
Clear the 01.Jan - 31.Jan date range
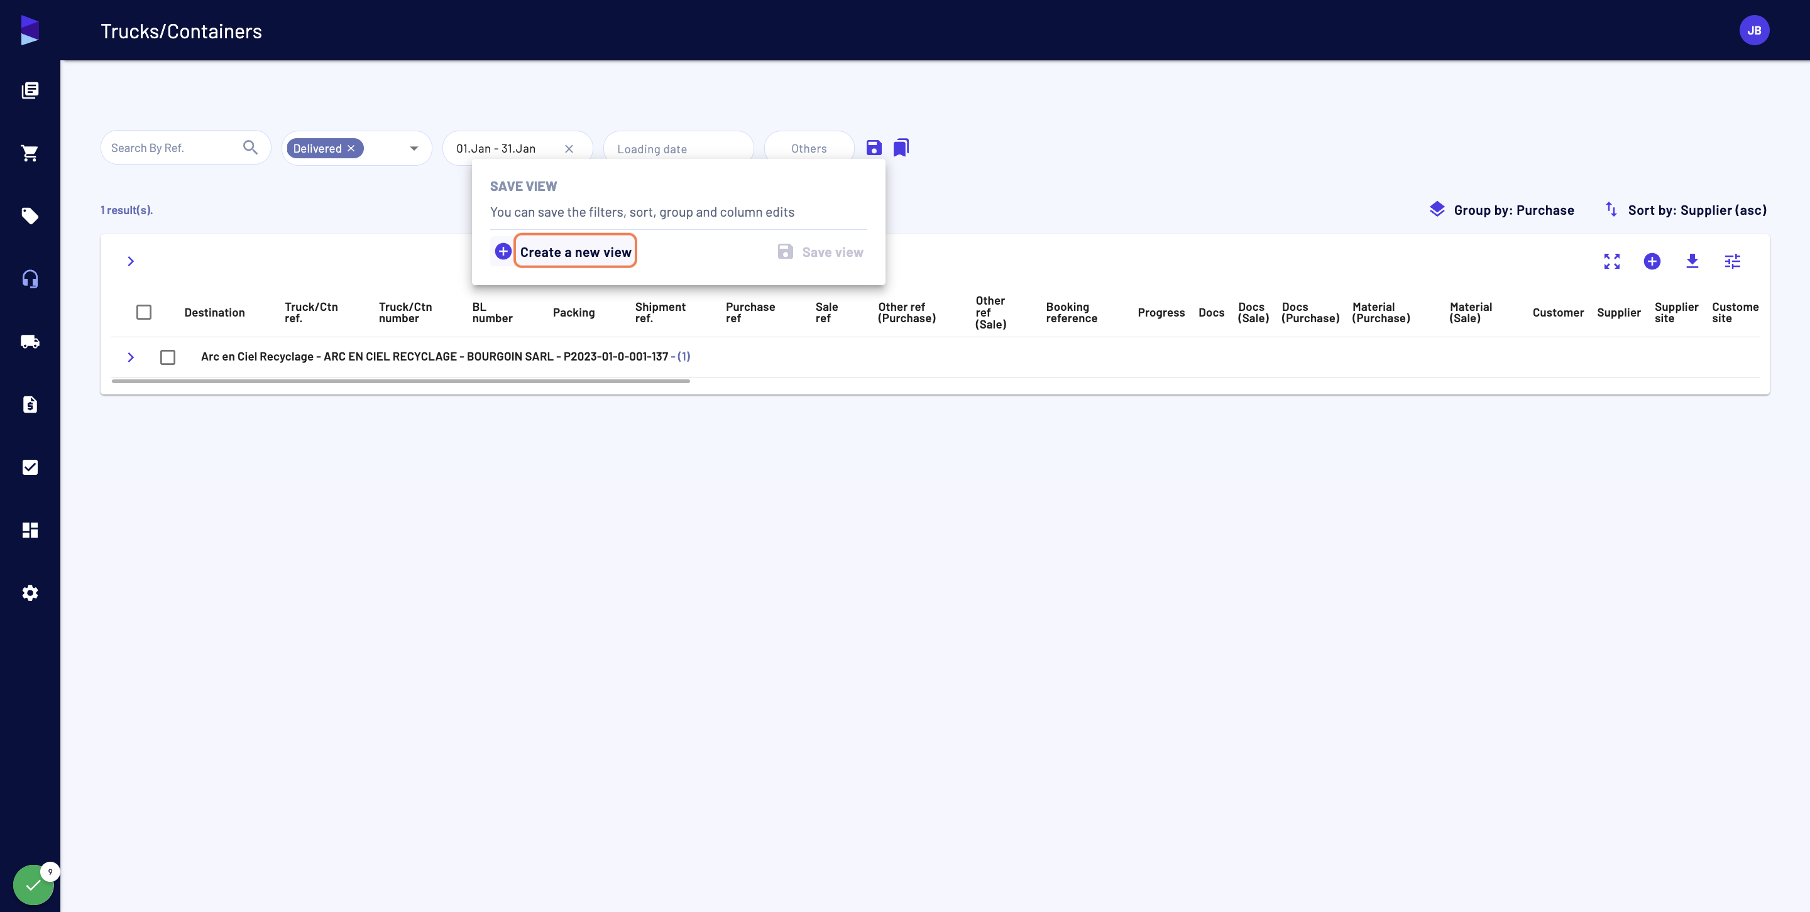(x=569, y=148)
